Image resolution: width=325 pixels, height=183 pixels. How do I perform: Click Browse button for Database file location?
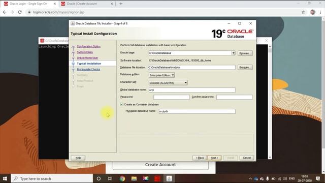click(x=245, y=67)
